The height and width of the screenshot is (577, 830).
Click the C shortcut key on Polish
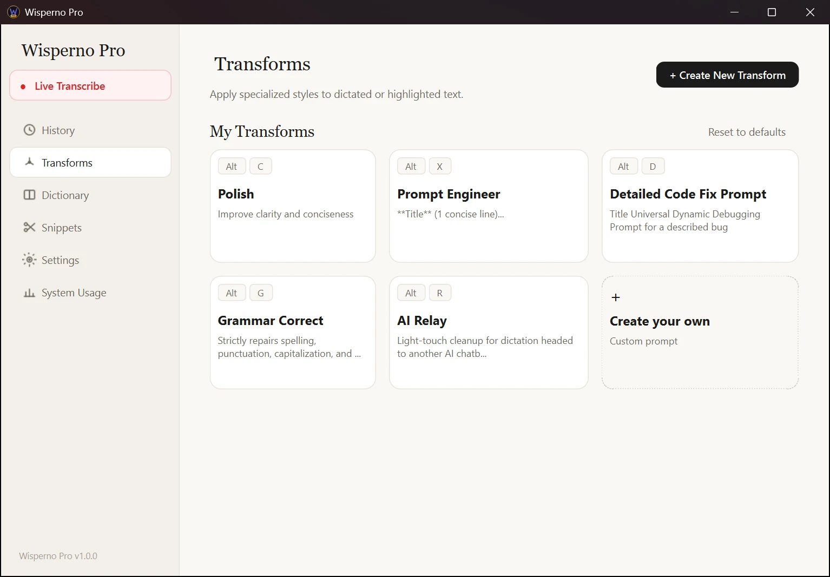[260, 166]
